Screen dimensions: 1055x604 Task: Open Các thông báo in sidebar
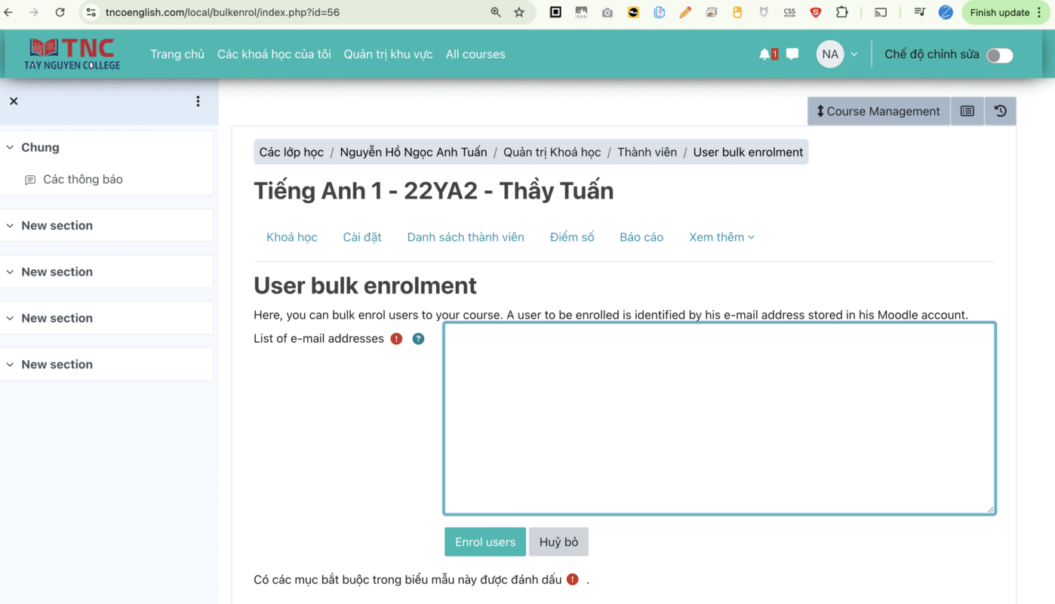point(82,180)
